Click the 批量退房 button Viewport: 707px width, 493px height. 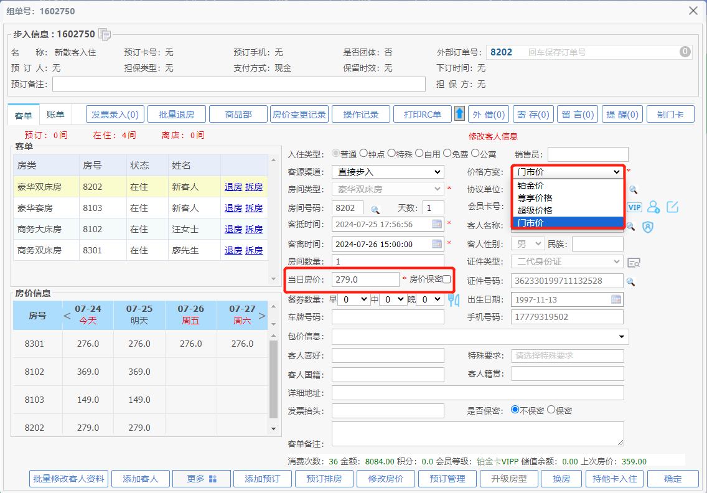177,114
